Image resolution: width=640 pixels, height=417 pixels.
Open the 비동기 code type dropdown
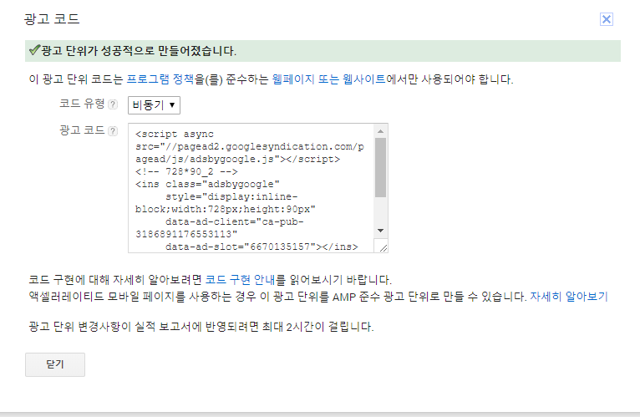pyautogui.click(x=154, y=105)
